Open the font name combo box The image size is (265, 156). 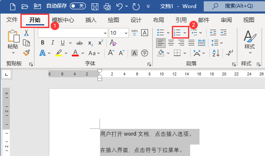pos(73,33)
